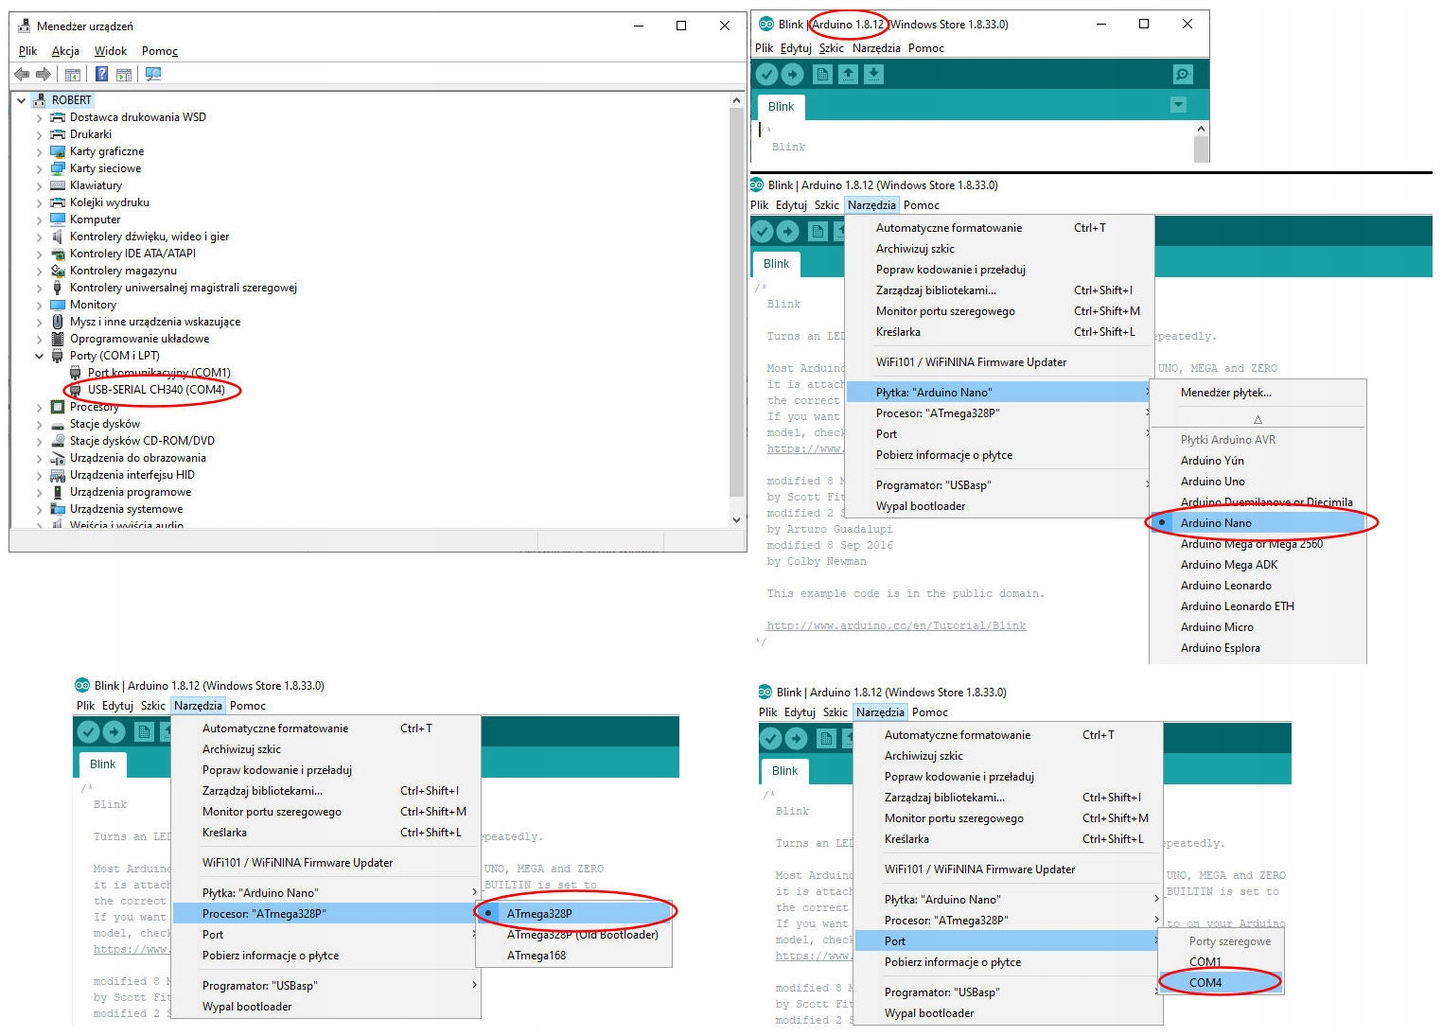Image resolution: width=1442 pixels, height=1036 pixels.
Task: Open Szkic menu in top Arduino window
Action: tap(832, 48)
